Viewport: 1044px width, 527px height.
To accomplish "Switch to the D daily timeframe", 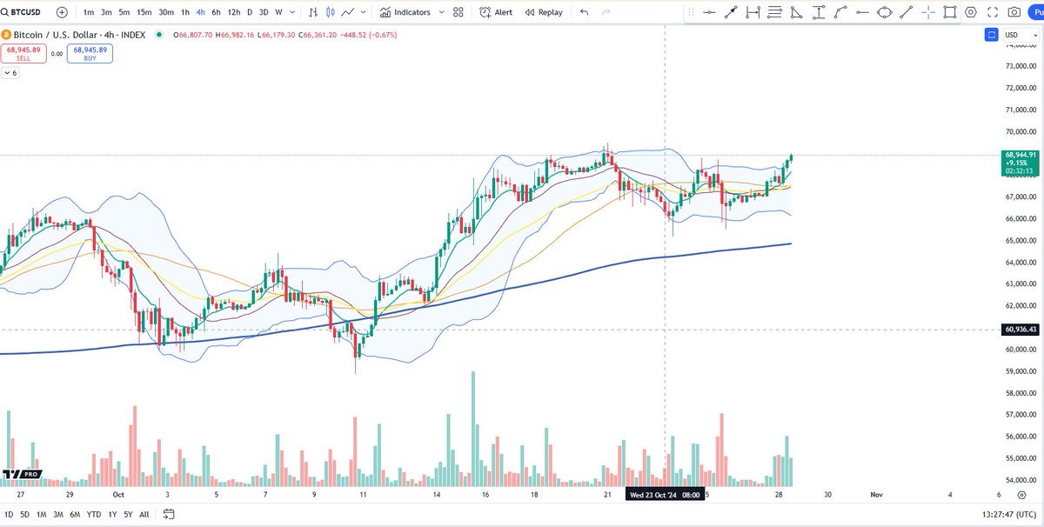I will pos(250,13).
